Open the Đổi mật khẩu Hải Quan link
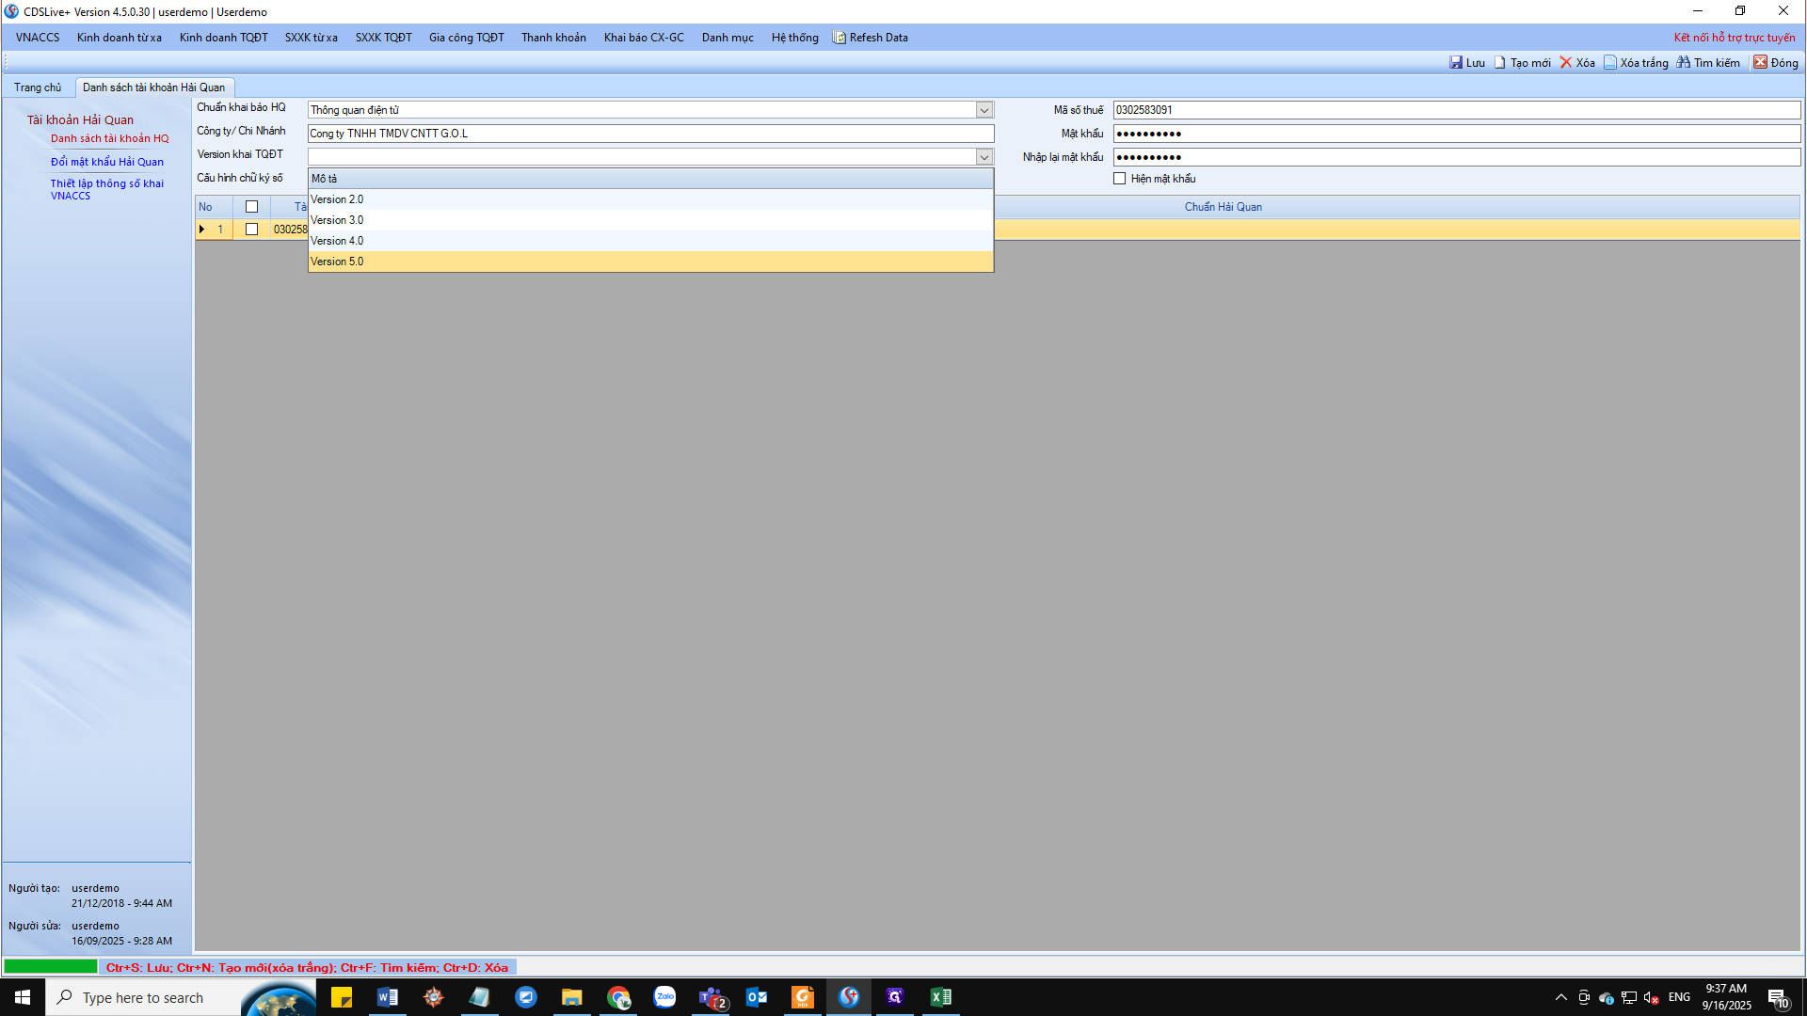1807x1016 pixels. point(107,162)
